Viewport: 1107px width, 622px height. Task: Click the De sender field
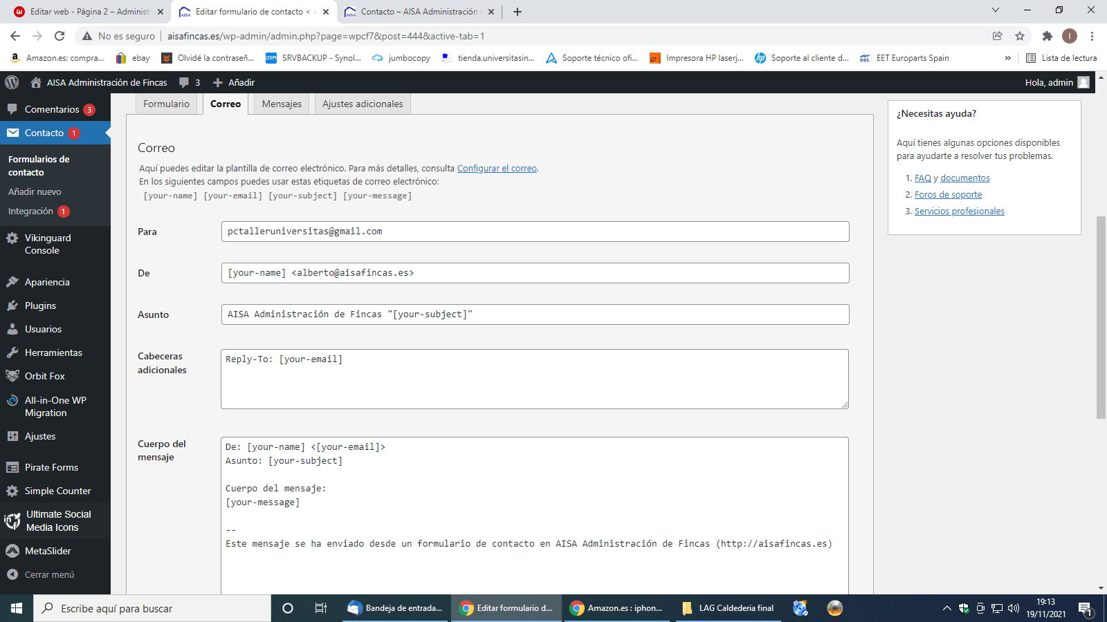535,273
